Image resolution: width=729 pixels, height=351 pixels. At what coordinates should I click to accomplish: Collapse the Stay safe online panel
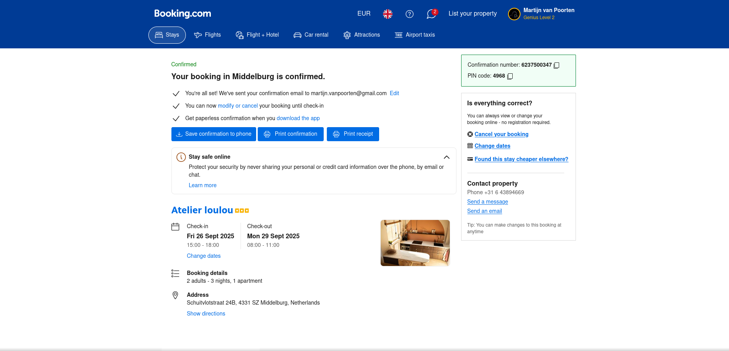coord(446,157)
